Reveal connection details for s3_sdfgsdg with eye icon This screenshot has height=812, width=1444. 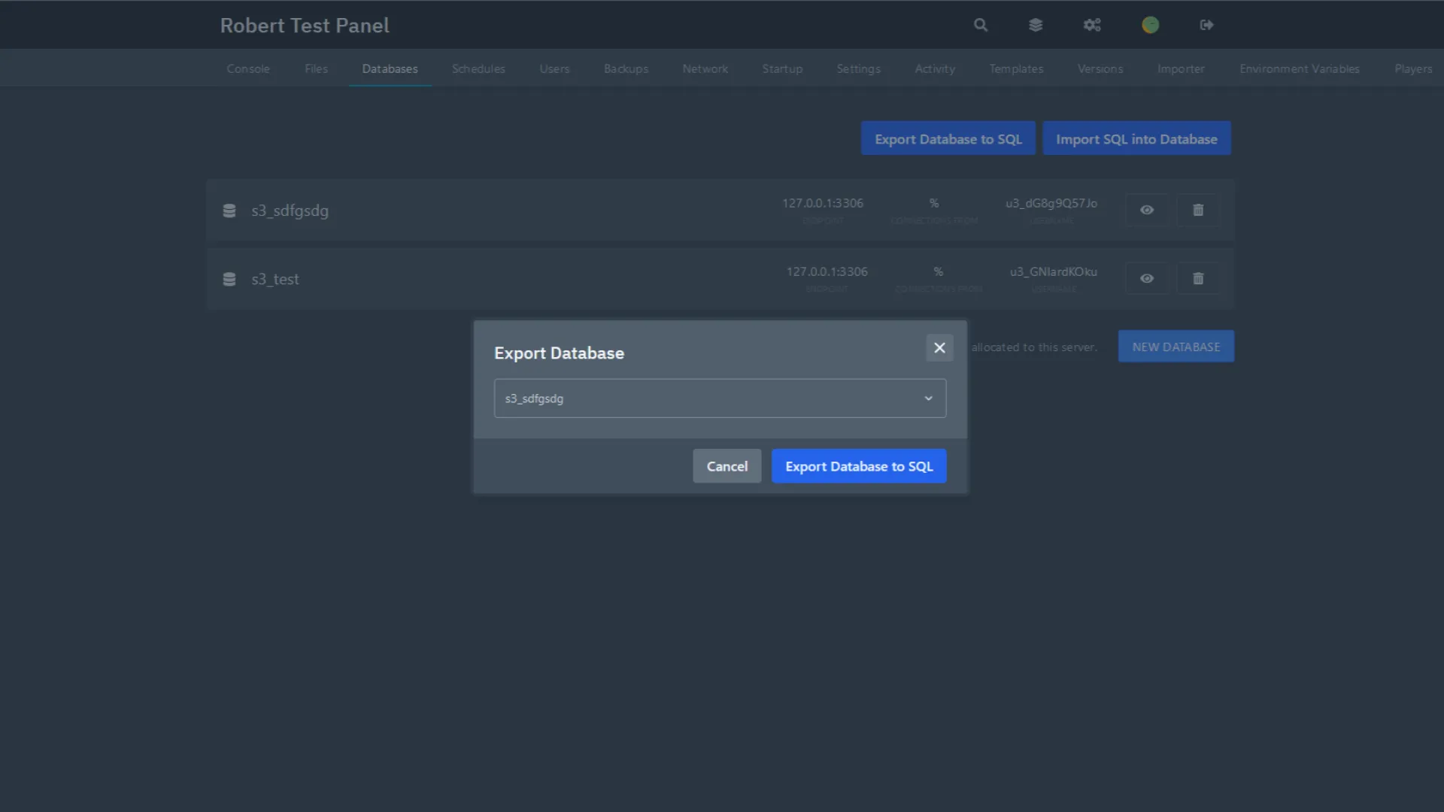tap(1147, 210)
